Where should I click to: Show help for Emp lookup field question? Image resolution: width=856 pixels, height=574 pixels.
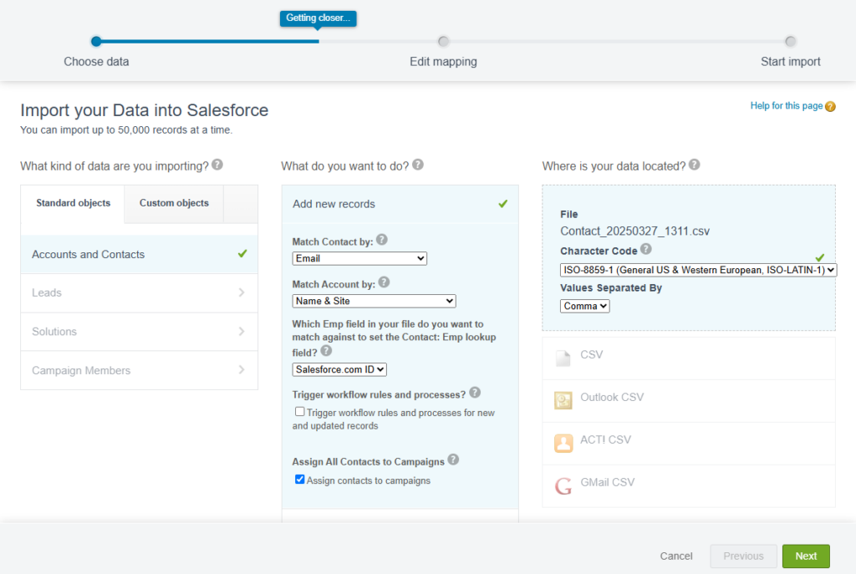pos(326,351)
